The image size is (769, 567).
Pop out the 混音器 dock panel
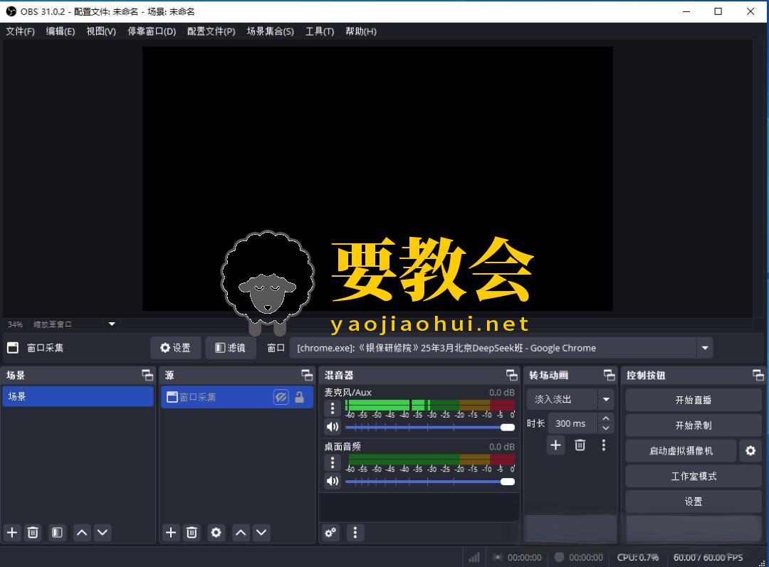(x=511, y=376)
